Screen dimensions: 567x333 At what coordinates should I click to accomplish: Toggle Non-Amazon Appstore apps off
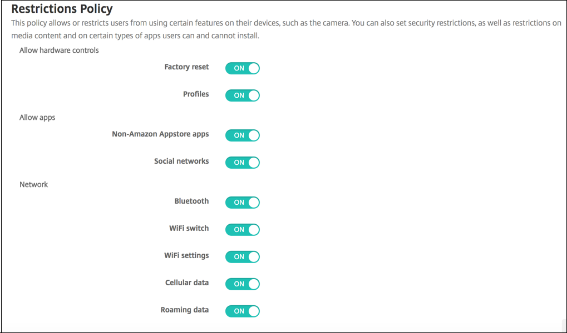(x=242, y=135)
